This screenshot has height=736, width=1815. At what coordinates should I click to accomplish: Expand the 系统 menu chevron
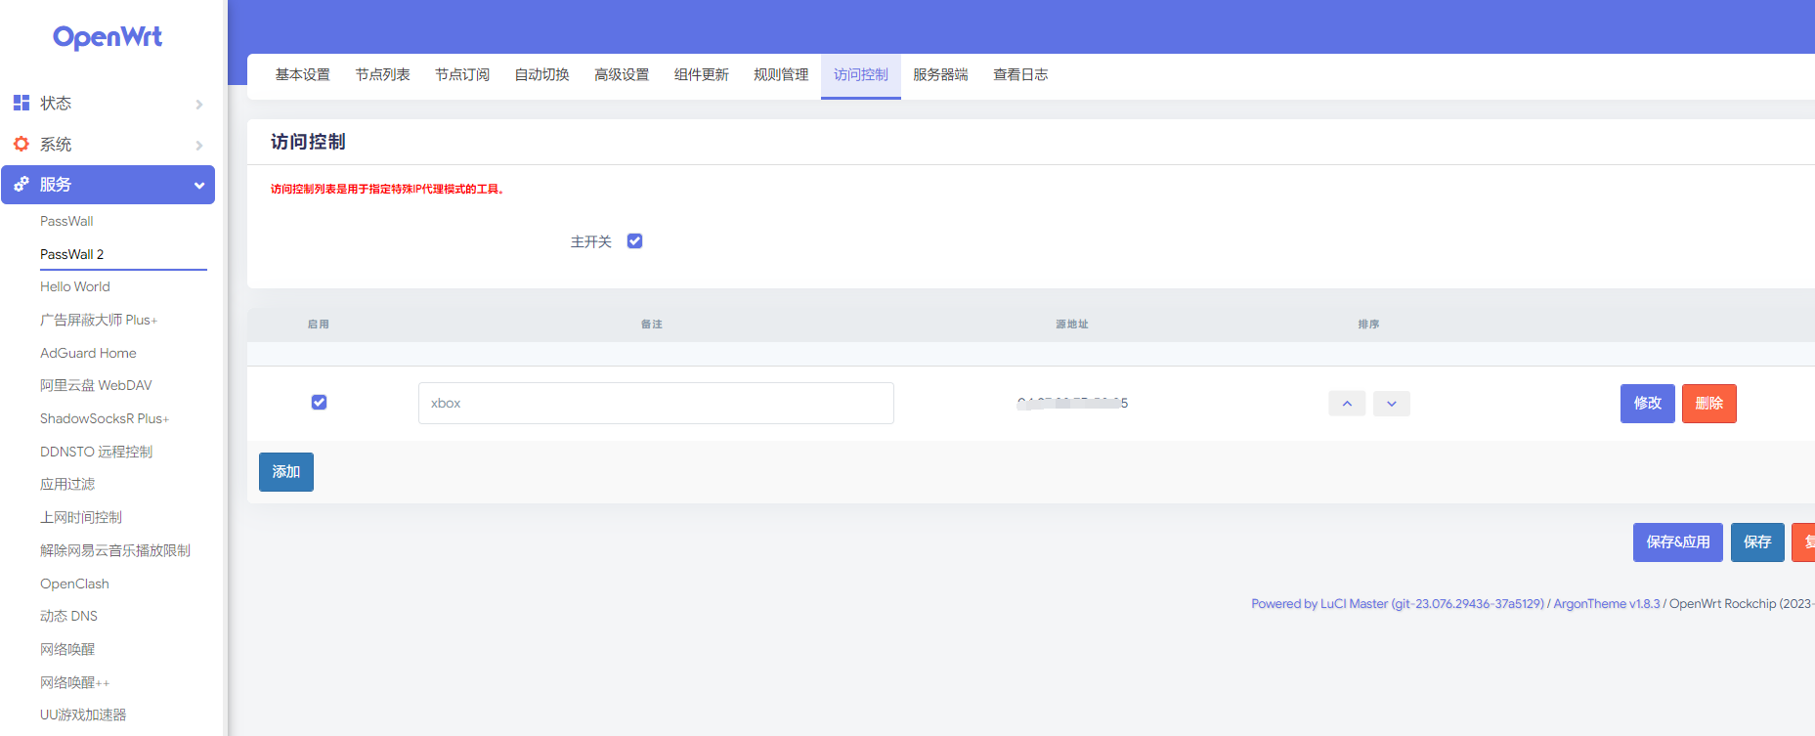199,146
